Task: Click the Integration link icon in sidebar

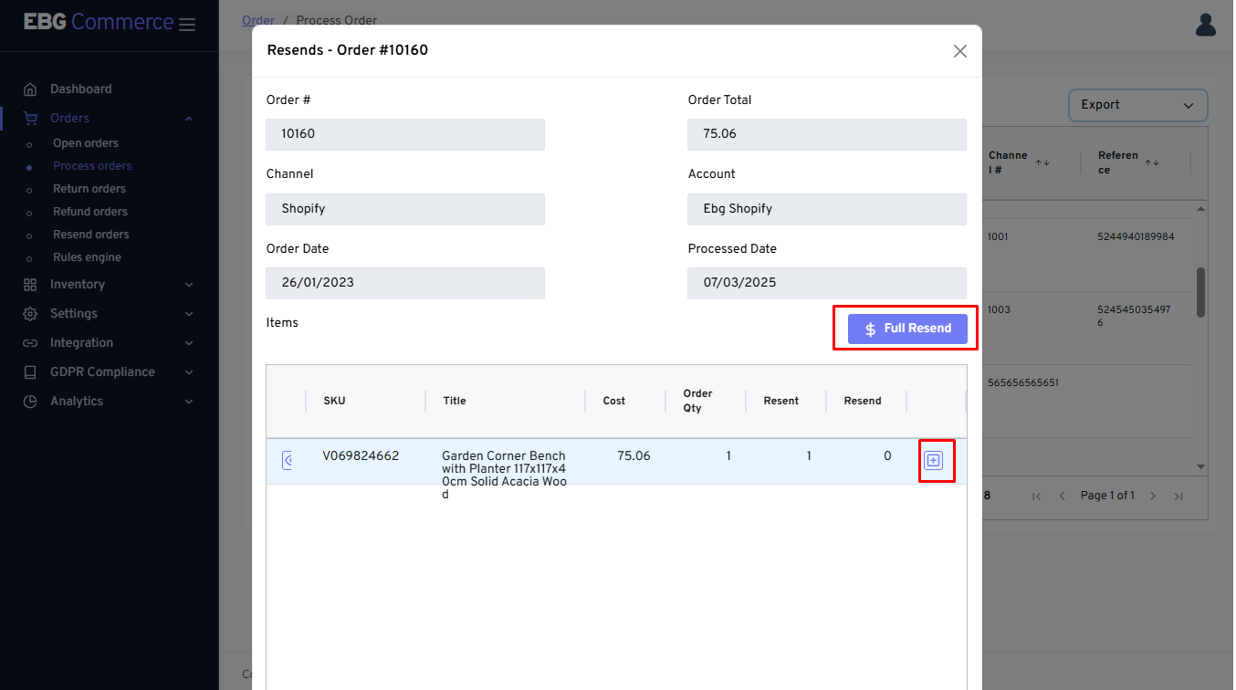Action: (31, 342)
